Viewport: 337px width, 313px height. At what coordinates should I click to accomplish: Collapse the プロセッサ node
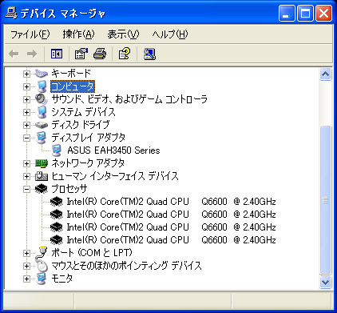tap(26, 189)
